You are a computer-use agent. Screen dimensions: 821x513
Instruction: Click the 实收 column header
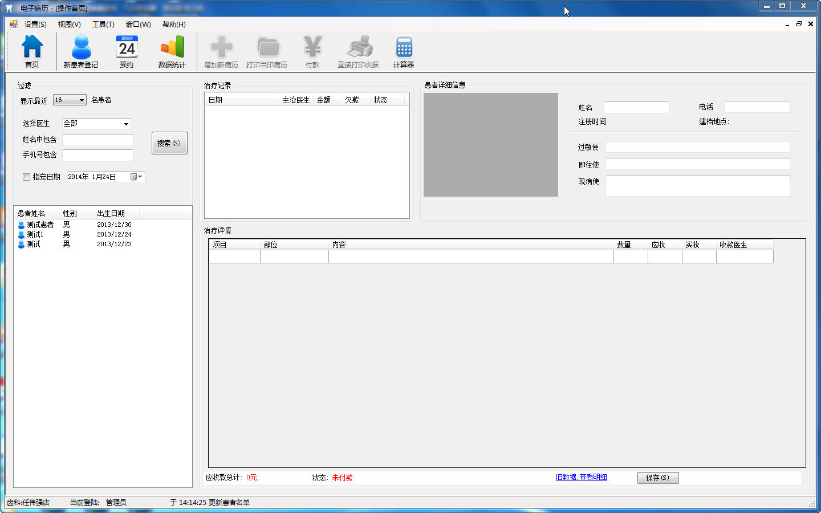[x=699, y=245]
